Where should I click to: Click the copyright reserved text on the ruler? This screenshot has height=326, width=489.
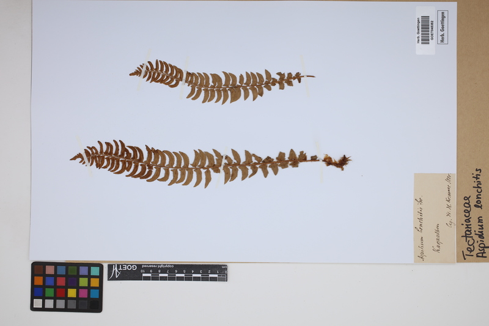(158, 267)
